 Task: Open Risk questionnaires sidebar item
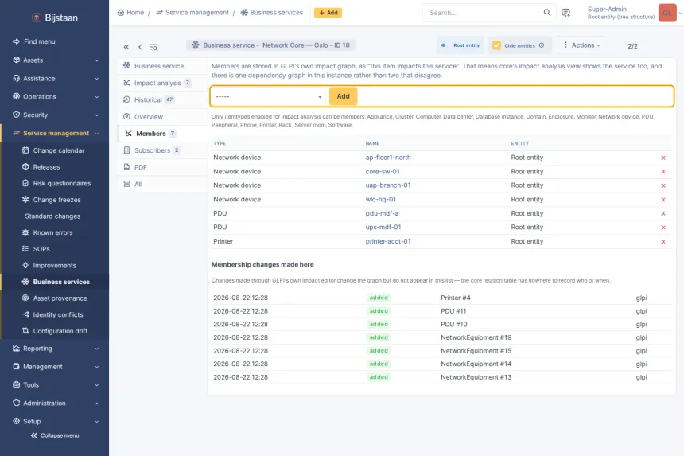[x=55, y=184]
